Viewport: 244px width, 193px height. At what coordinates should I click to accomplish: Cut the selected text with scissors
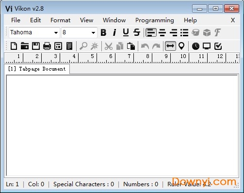pos(109,46)
